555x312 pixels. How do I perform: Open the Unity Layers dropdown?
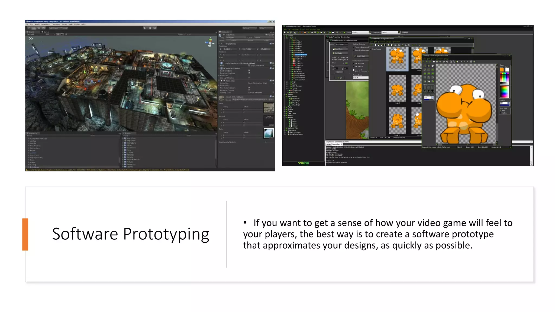click(250, 28)
